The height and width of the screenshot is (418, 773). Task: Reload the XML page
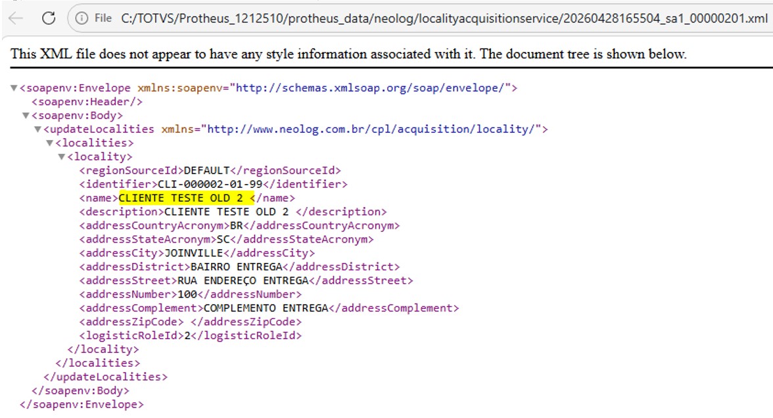(49, 18)
